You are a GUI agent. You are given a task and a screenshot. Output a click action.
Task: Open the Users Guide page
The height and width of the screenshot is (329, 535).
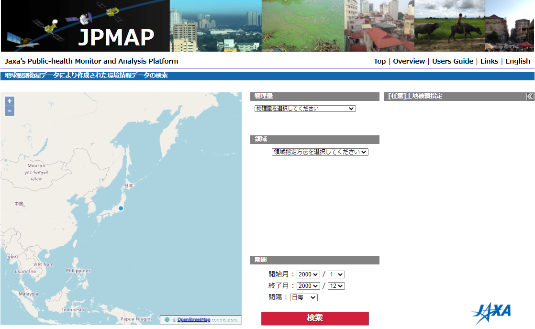pos(453,61)
